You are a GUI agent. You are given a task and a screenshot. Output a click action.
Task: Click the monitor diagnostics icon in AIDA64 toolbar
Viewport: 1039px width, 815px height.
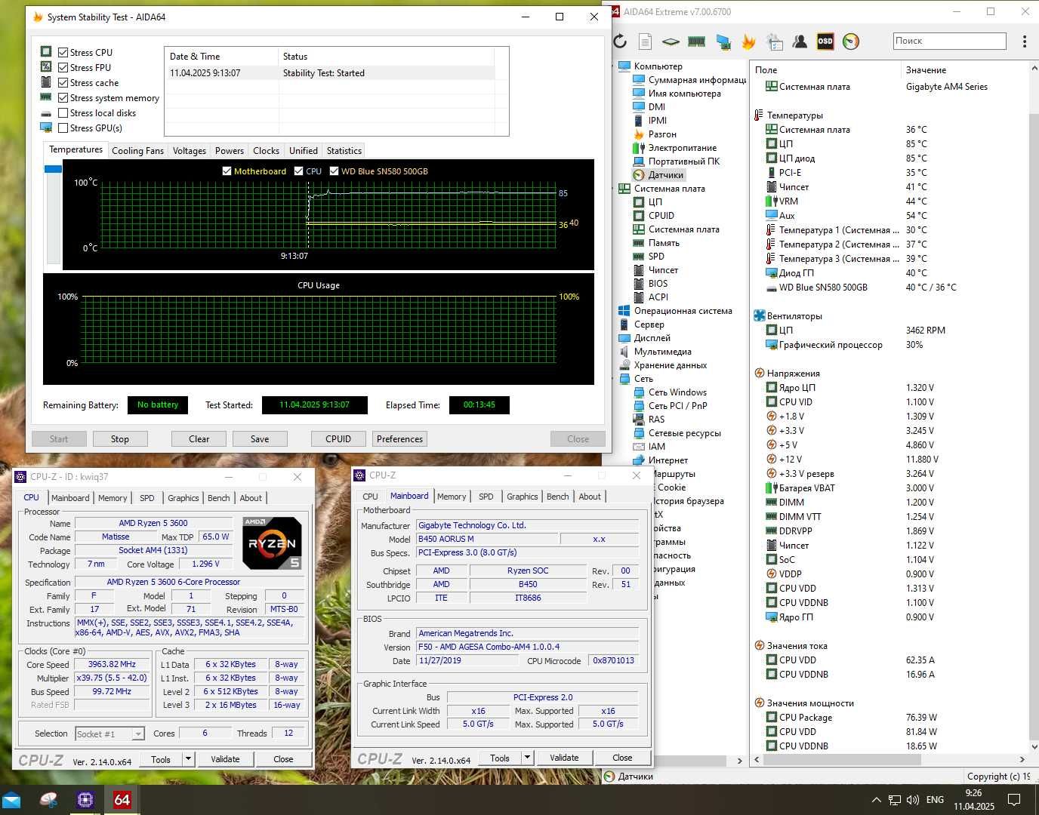pos(723,42)
